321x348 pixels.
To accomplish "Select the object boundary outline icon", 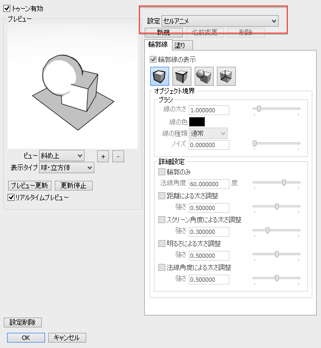I will point(159,76).
